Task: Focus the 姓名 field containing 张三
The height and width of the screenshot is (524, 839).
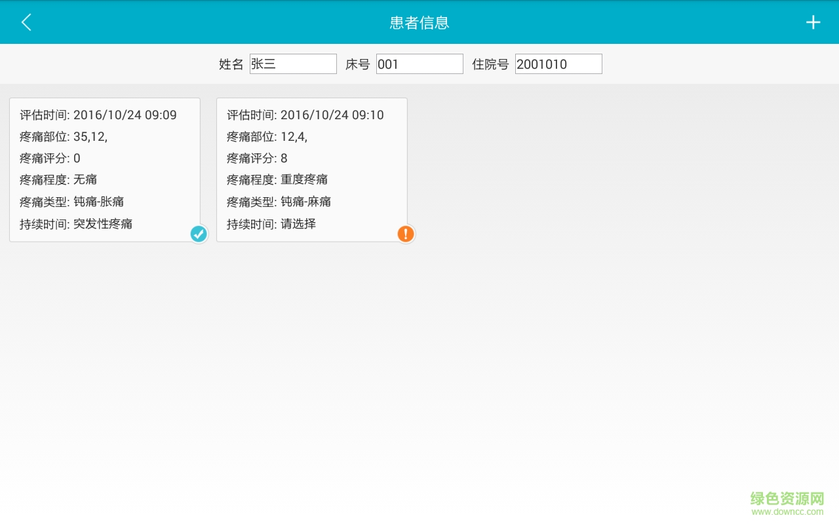Action: pos(293,64)
